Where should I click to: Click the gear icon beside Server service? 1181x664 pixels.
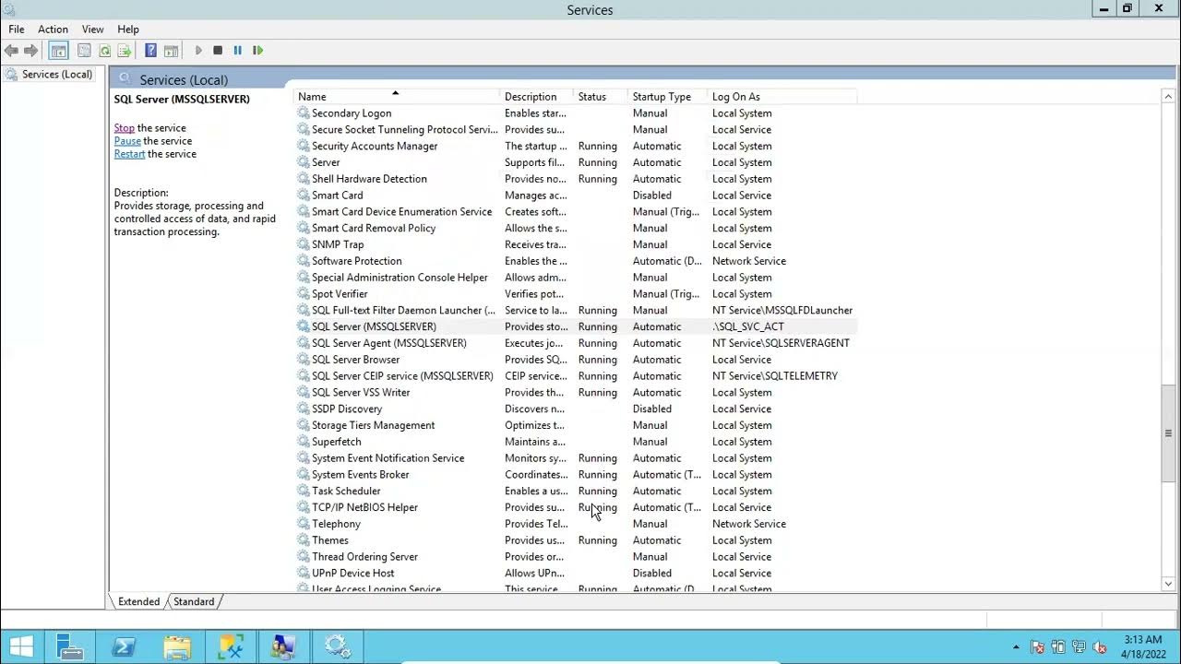[x=303, y=162]
